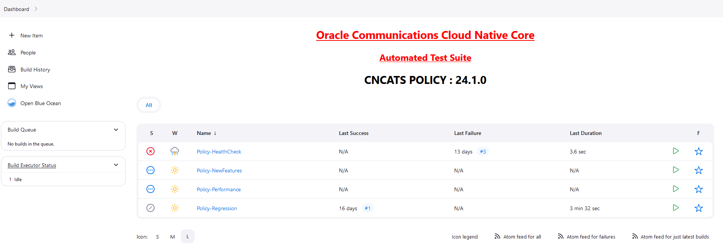This screenshot has height=251, width=723.
Task: Set icon size to M
Action: [x=173, y=237]
